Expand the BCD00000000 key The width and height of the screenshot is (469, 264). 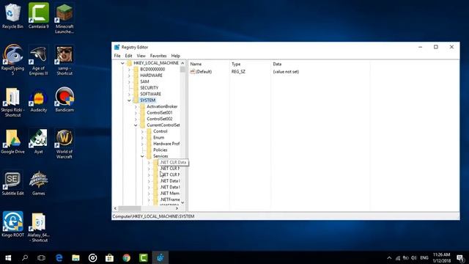(129, 69)
